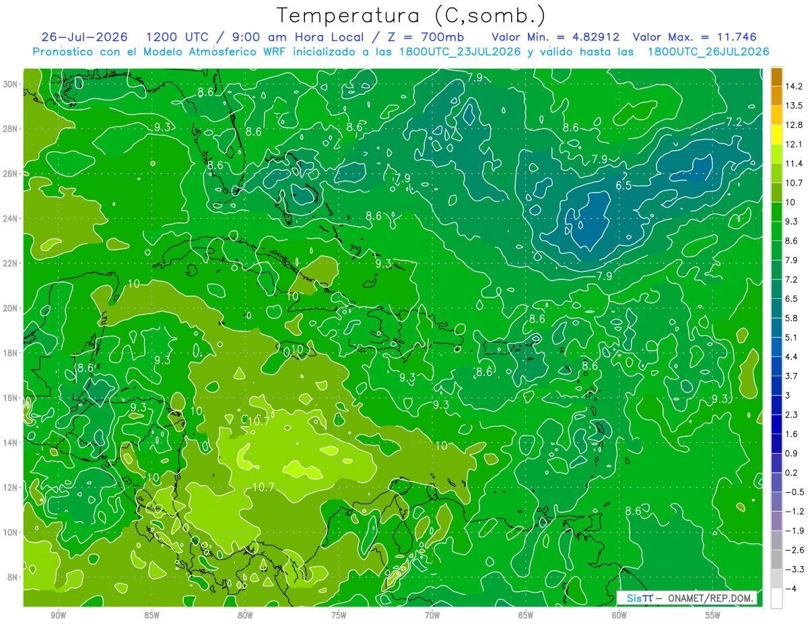The width and height of the screenshot is (808, 624).
Task: Click the '6.5' contour label on the map
Action: (624, 185)
